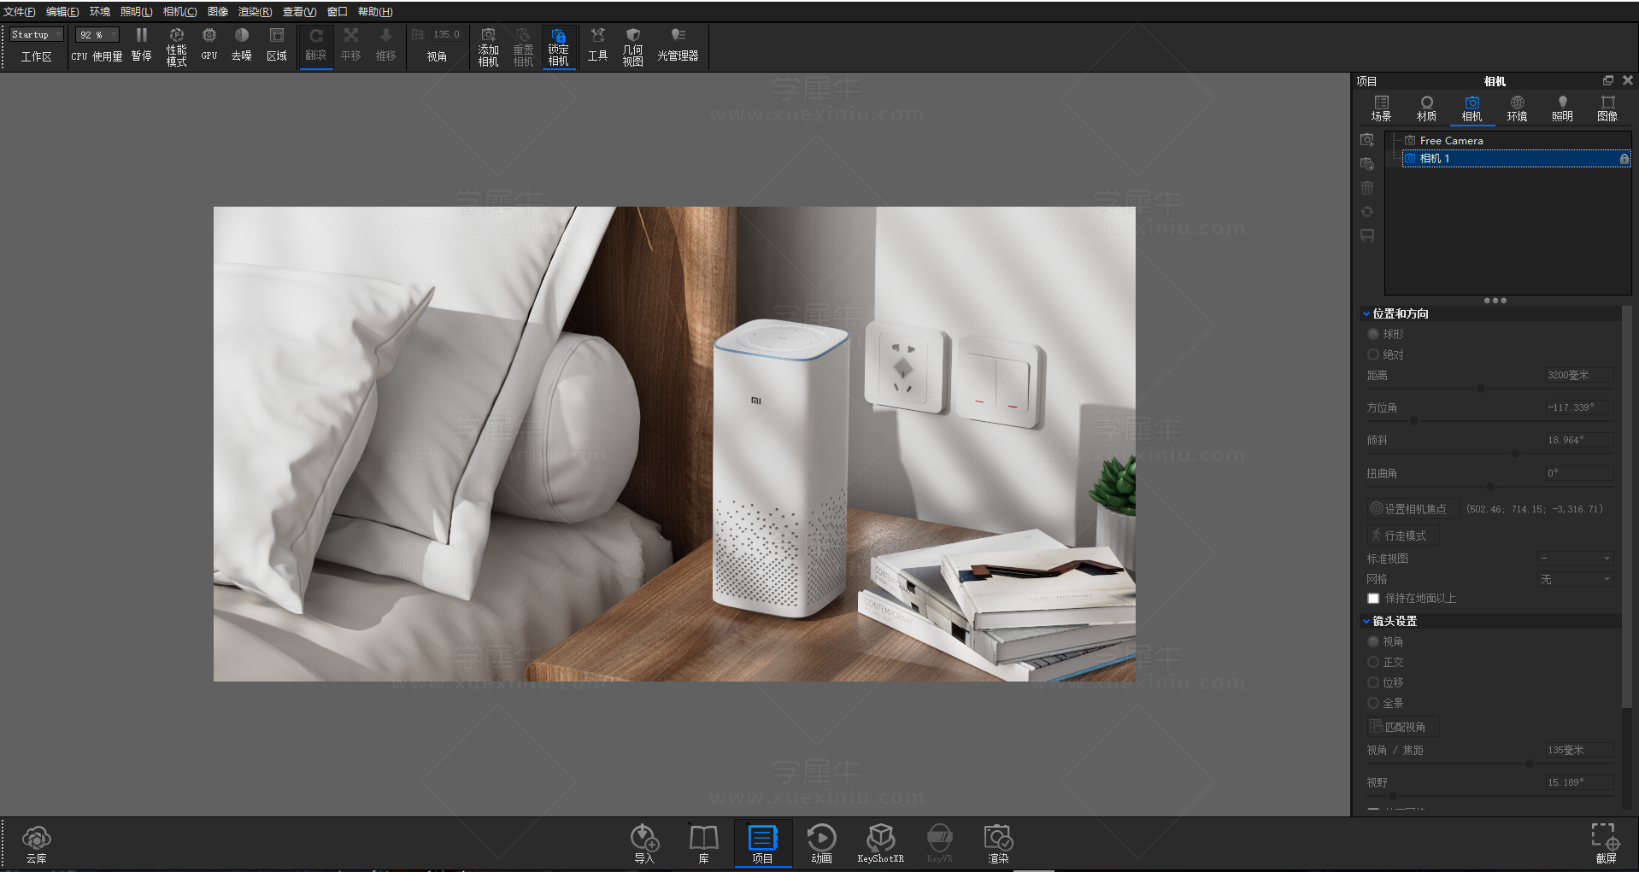Open 库 library panel
The width and height of the screenshot is (1639, 872).
pos(703,844)
